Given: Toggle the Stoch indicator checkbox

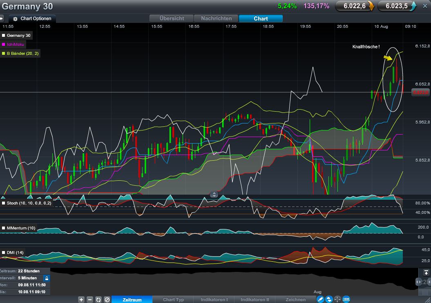Looking at the screenshot, I should pyautogui.click(x=4, y=203).
